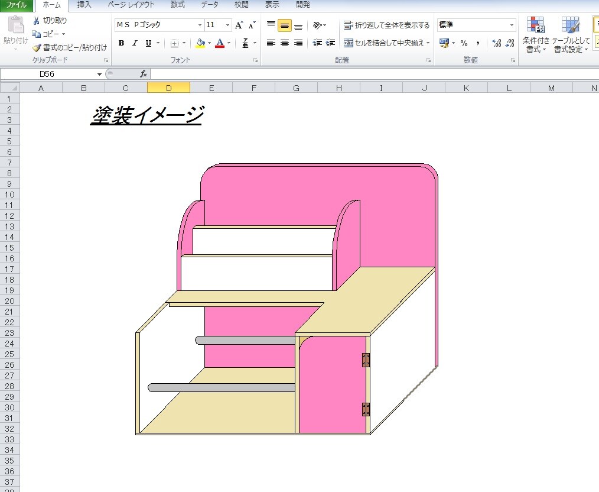The image size is (599, 492).
Task: Click the Cut (切り取り) scissors icon
Action: [36, 21]
